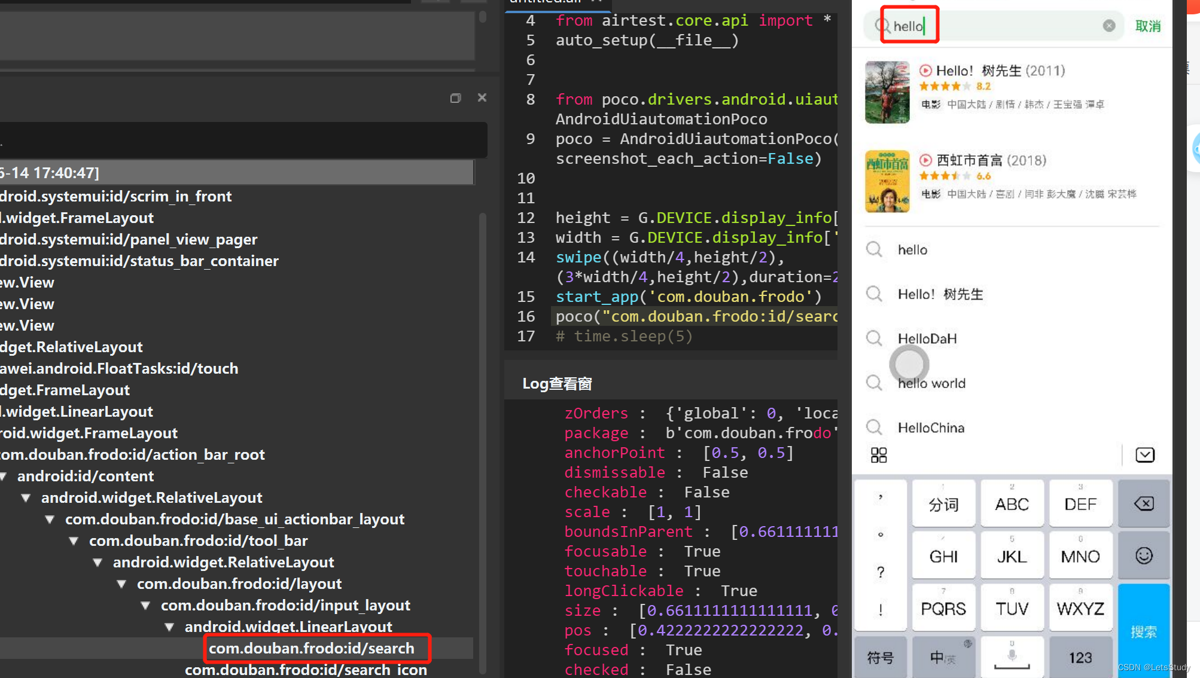Click the magnifier icon beside HelloDaH
This screenshot has width=1200, height=678.
[x=874, y=338]
